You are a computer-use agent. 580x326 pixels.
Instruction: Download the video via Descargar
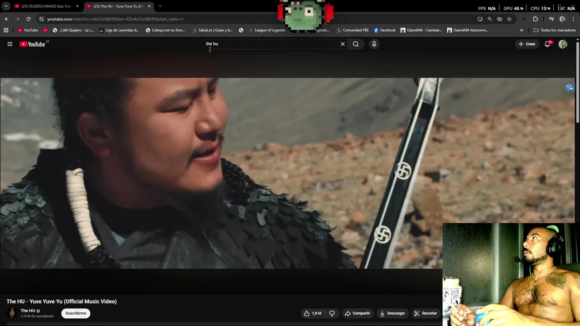point(392,313)
